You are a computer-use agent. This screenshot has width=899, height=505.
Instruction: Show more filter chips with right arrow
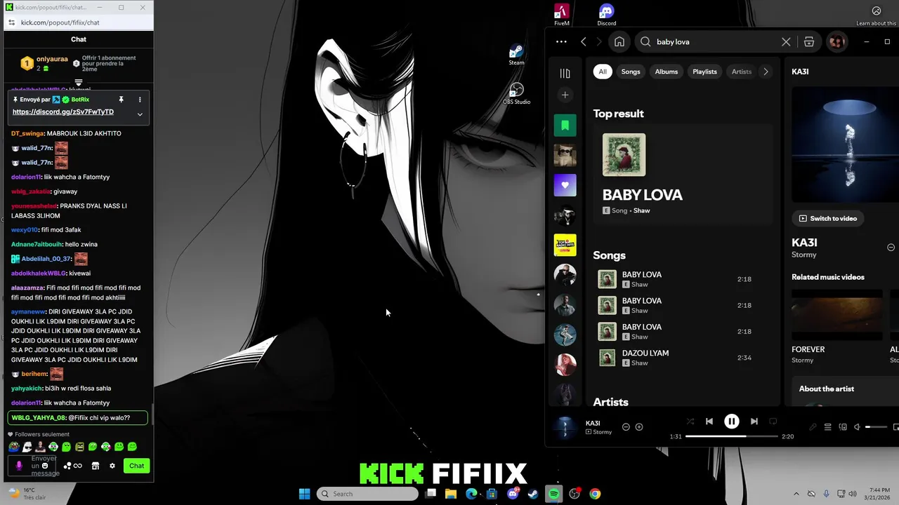[766, 72]
